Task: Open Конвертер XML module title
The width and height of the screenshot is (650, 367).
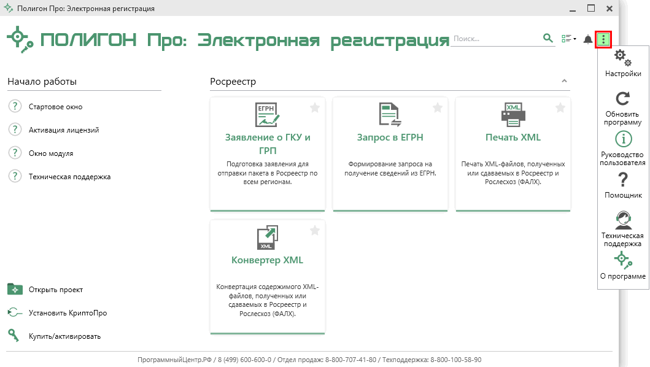Action: pos(268,260)
